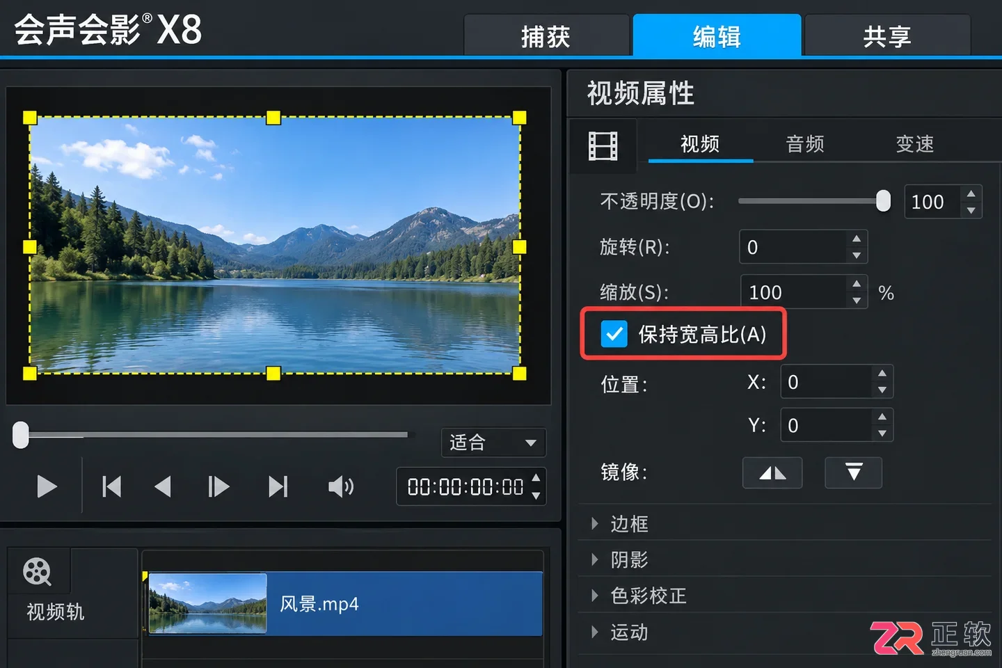Switch to the 捕获 tab
This screenshot has height=668, width=1002.
(x=546, y=35)
